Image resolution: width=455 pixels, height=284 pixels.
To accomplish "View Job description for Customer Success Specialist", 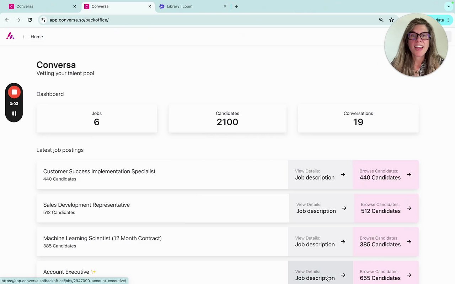I will pyautogui.click(x=320, y=175).
